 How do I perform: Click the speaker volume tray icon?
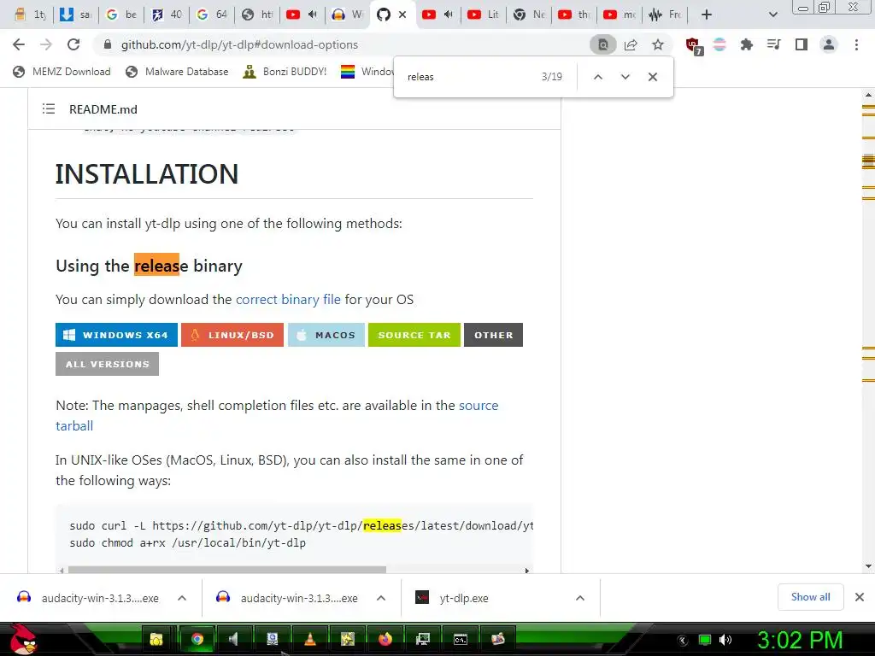click(x=725, y=640)
